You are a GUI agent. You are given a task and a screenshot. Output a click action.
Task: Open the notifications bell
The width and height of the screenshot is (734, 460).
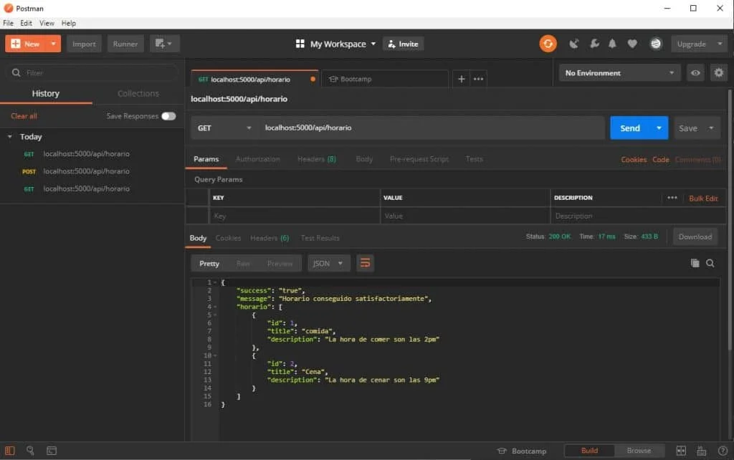click(x=612, y=44)
